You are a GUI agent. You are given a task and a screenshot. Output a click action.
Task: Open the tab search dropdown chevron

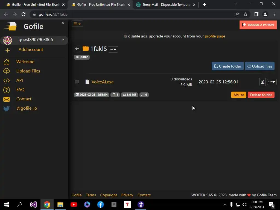pyautogui.click(x=236, y=4)
